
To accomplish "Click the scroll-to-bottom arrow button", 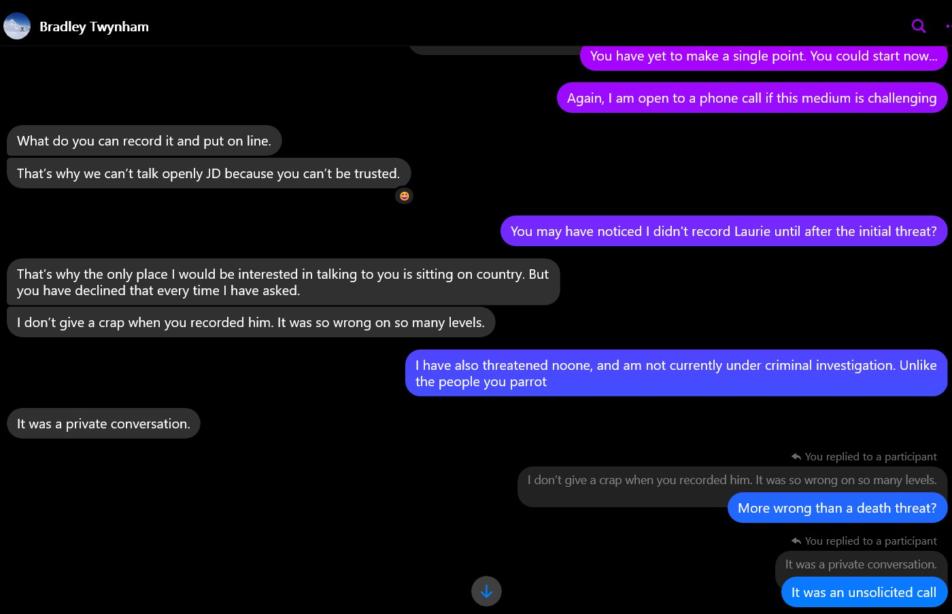I will pos(486,592).
